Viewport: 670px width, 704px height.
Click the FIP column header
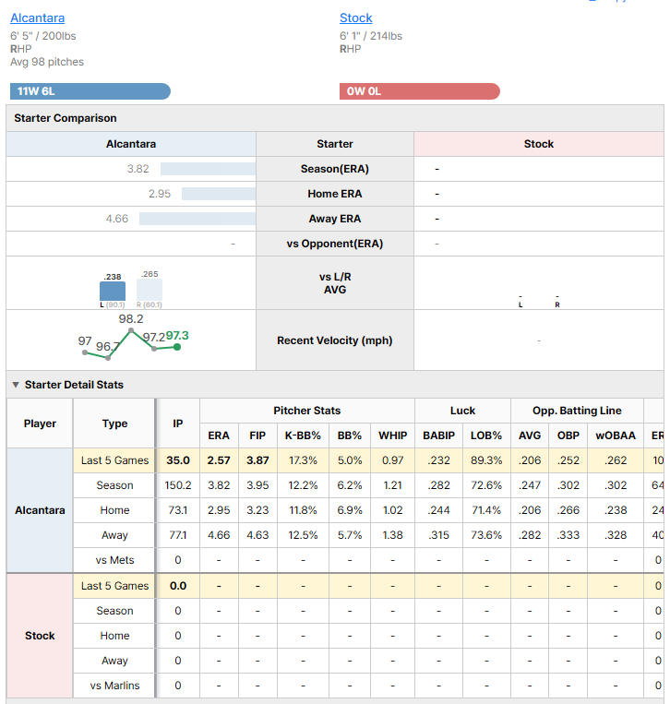coord(257,436)
